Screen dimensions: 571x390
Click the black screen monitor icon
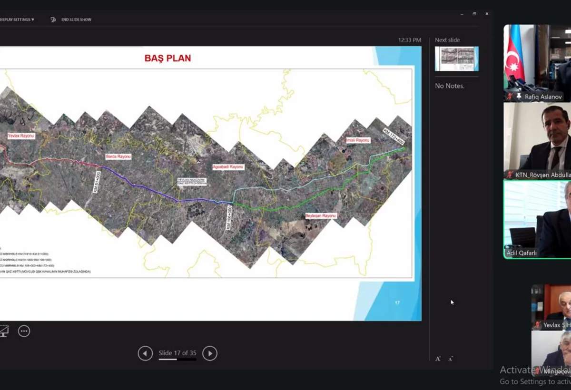click(x=4, y=331)
